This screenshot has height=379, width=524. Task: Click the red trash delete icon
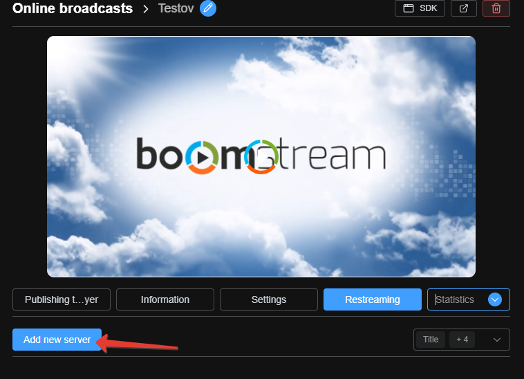[496, 8]
